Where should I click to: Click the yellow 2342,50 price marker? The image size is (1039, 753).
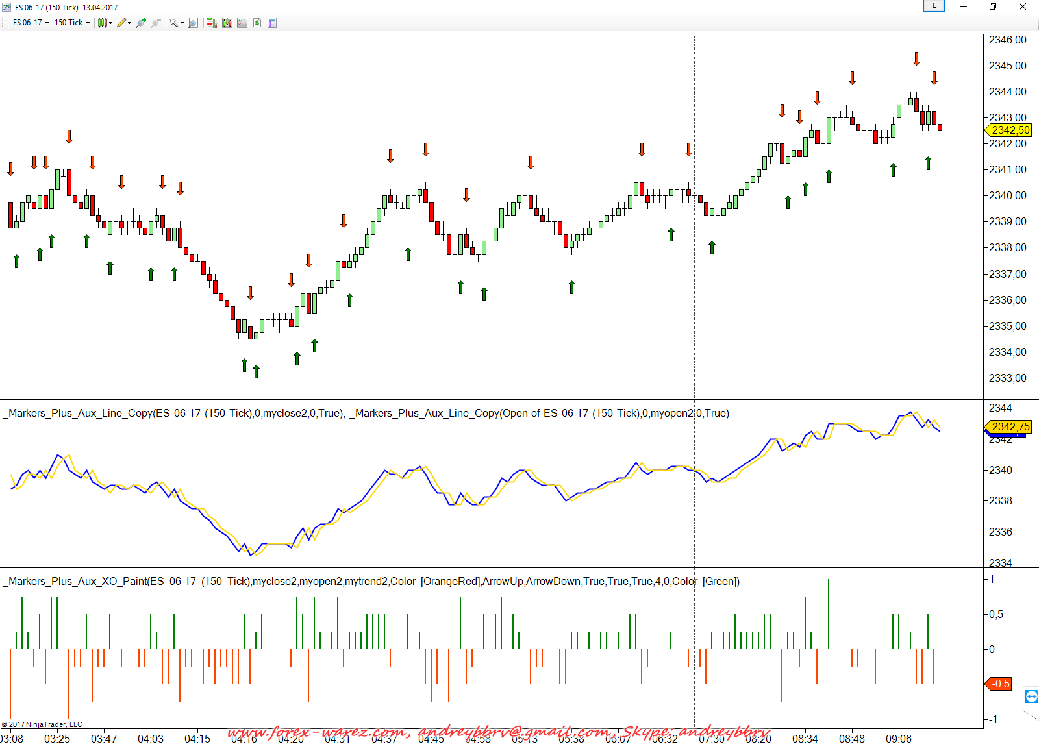[1010, 130]
